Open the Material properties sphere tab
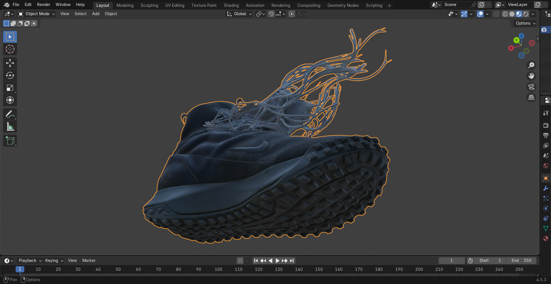 [x=546, y=238]
